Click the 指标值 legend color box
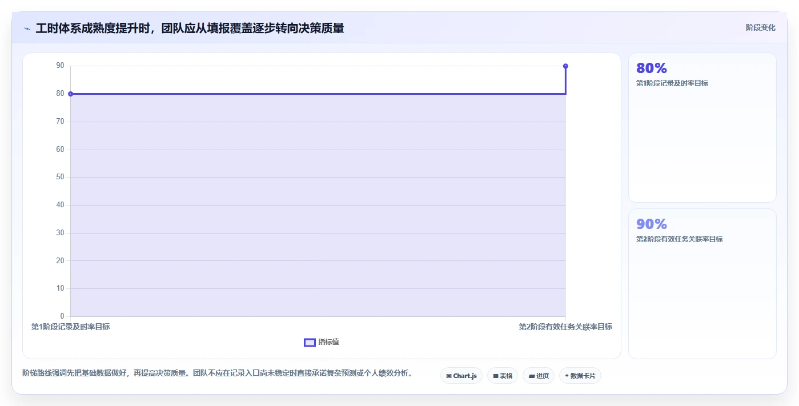Screen dimensions: 799x406 click(x=310, y=343)
